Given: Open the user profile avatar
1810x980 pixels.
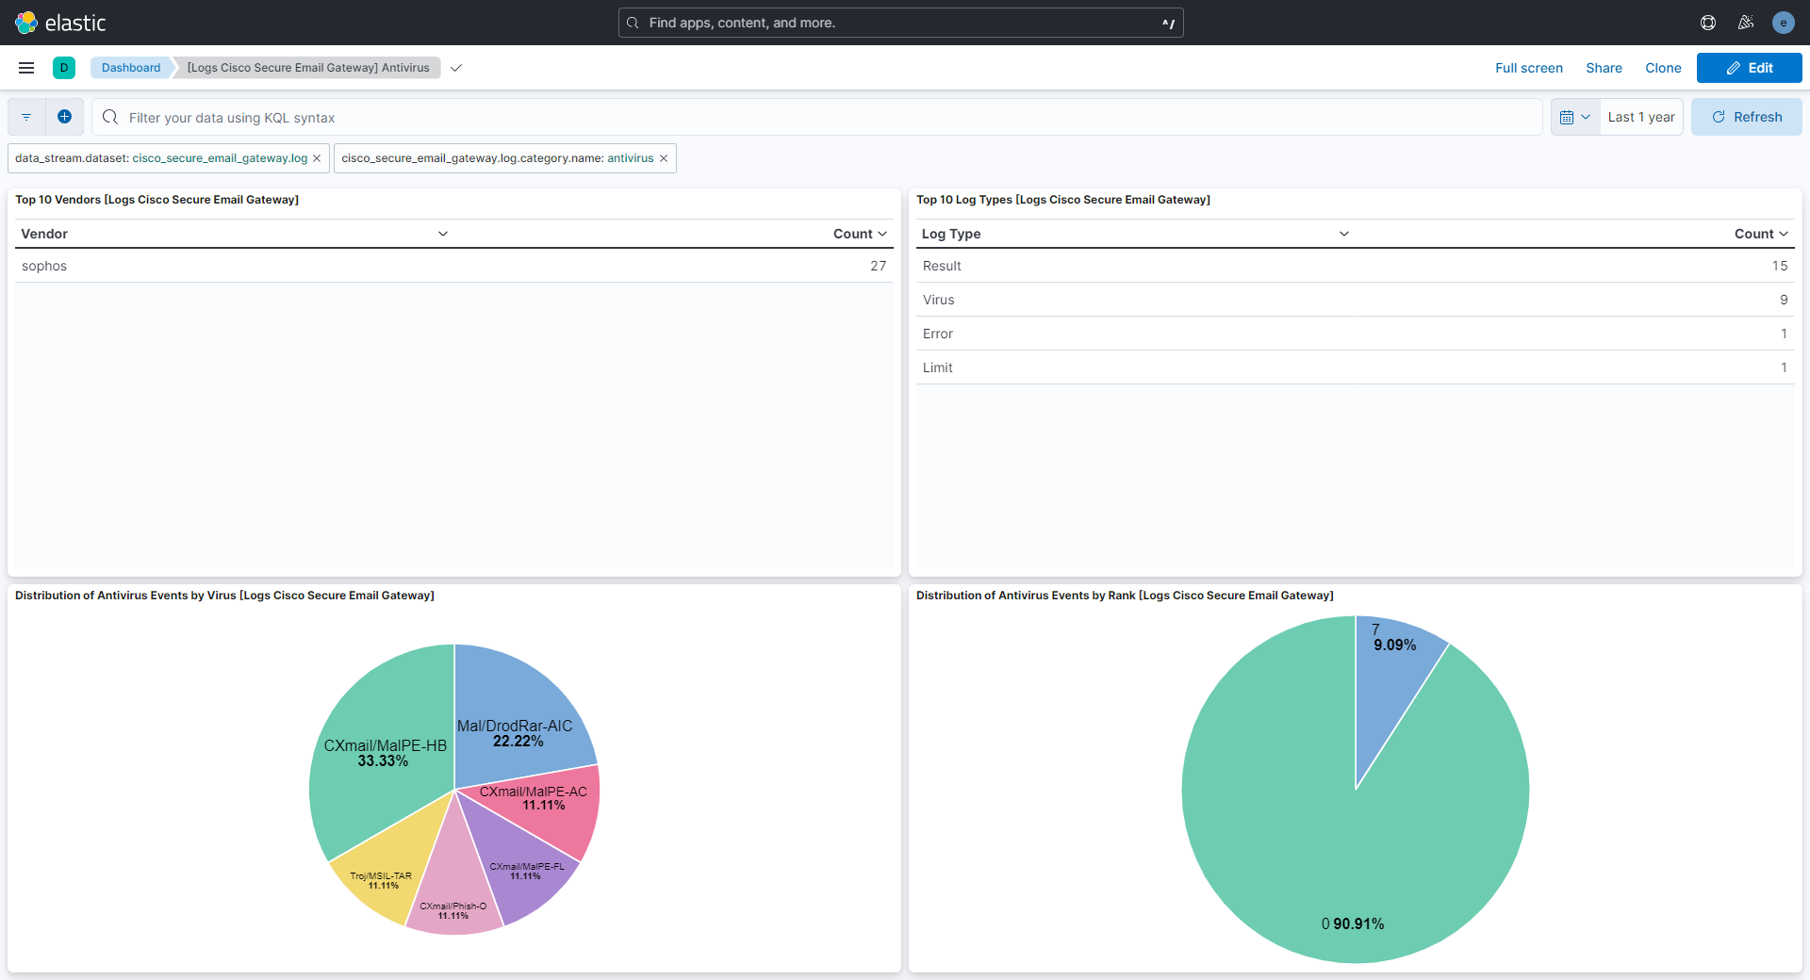Looking at the screenshot, I should coord(1784,23).
